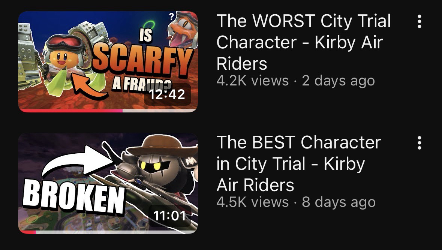This screenshot has height=250, width=442.
Task: Open 'The WORST City Trial Character' title link
Action: click(x=303, y=42)
